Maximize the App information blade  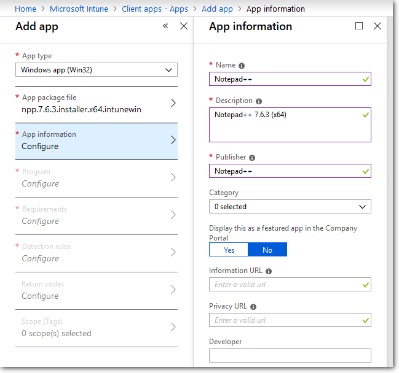(x=360, y=26)
